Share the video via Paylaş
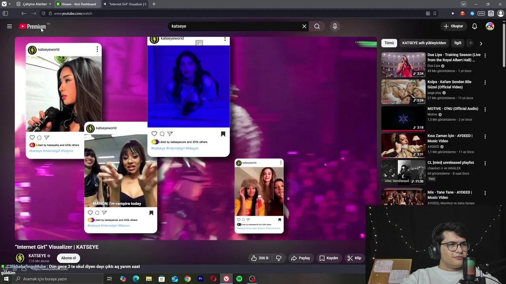The image size is (506, 284). click(300, 258)
